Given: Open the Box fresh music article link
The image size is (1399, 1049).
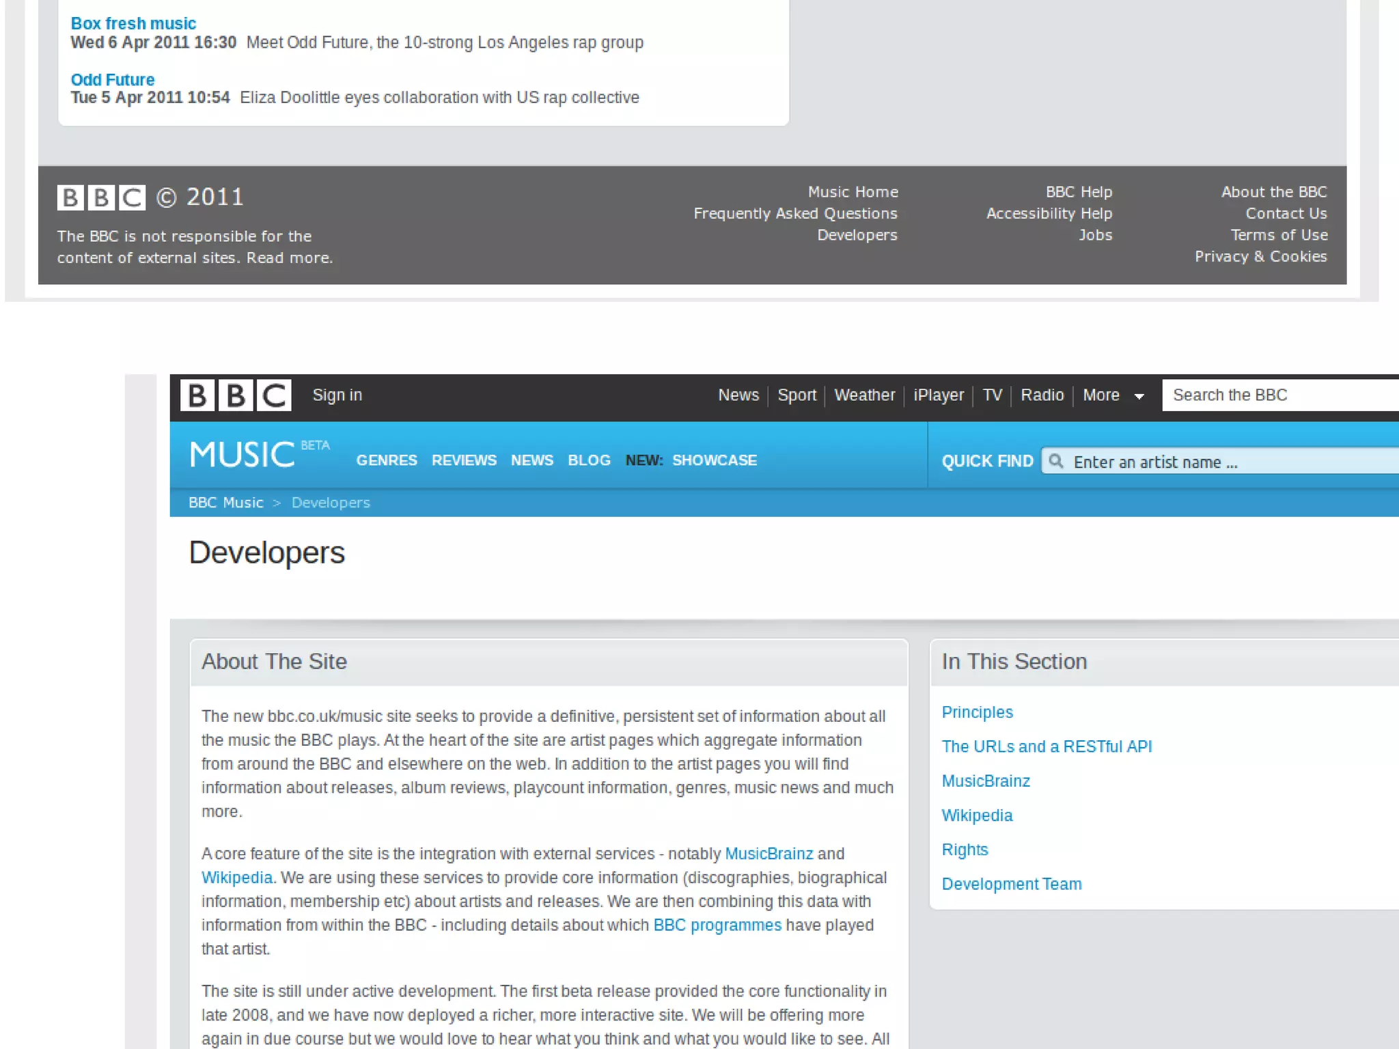Looking at the screenshot, I should coord(133,24).
